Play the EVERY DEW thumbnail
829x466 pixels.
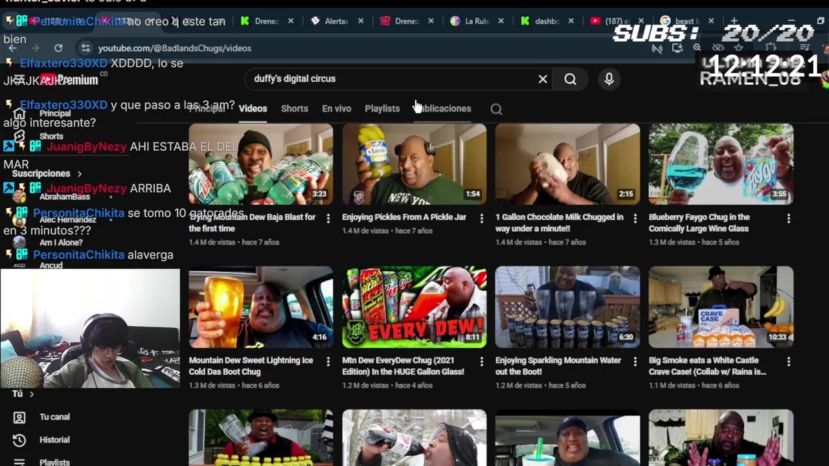pos(414,307)
